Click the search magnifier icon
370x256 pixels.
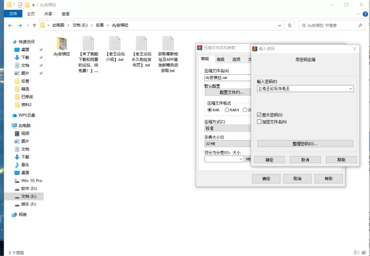360,25
